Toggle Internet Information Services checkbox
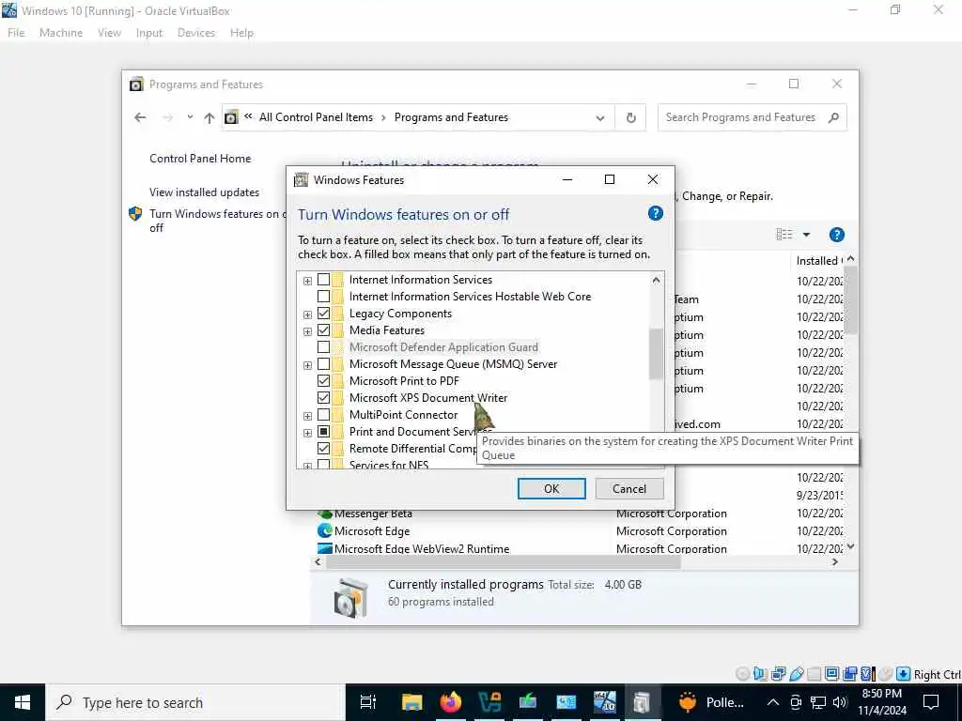Screen dimensions: 962x721 pos(323,280)
